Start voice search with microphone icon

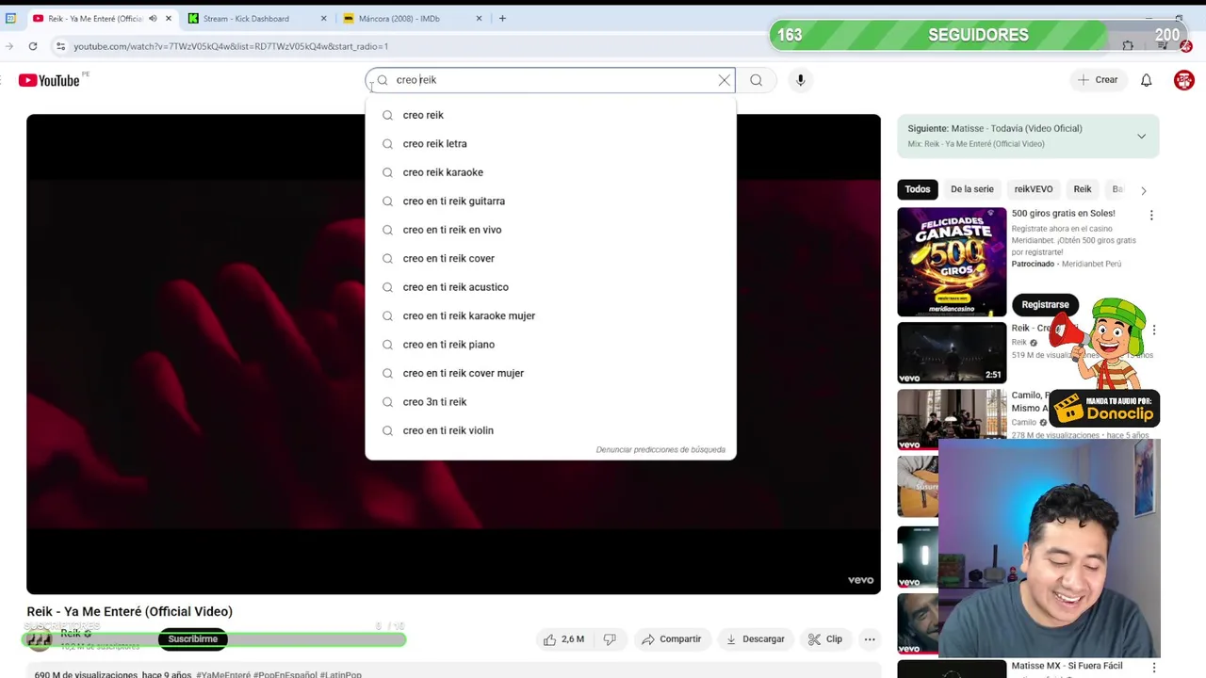800,80
